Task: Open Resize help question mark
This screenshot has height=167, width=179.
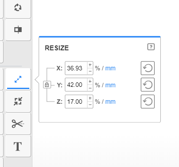Action: pos(151,47)
